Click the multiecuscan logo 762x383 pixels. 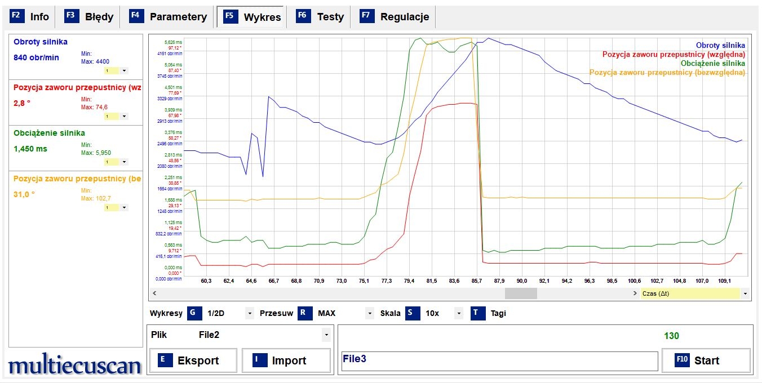[75, 366]
